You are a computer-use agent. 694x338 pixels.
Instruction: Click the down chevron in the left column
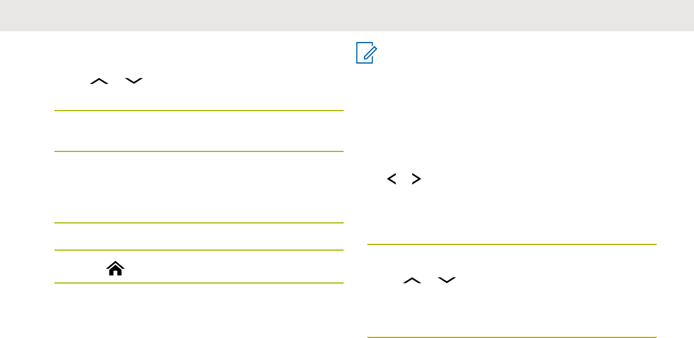(134, 83)
